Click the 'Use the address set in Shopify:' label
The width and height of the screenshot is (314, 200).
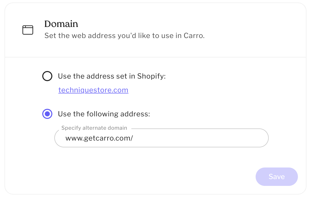(x=112, y=76)
